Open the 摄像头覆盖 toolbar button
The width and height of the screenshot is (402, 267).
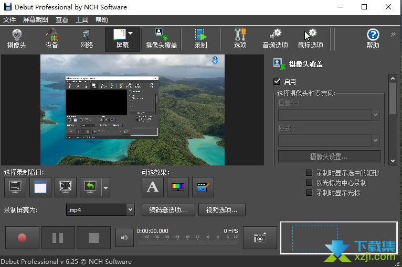coord(161,39)
